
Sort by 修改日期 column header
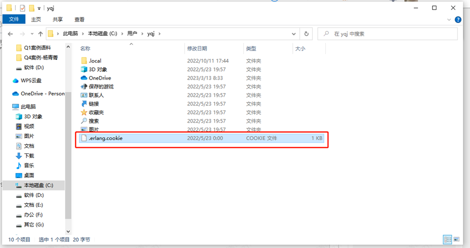pyautogui.click(x=197, y=48)
